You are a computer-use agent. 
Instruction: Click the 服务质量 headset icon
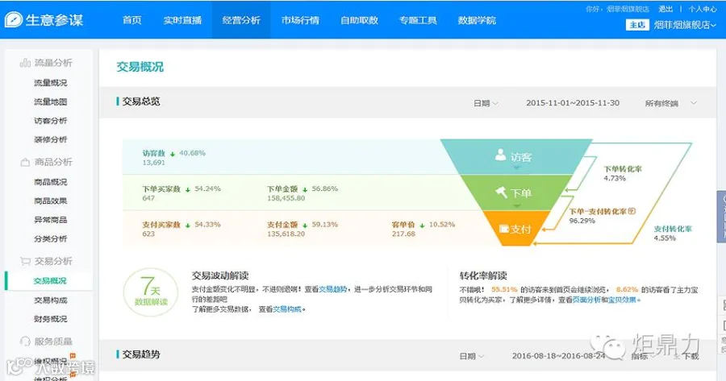pos(25,342)
